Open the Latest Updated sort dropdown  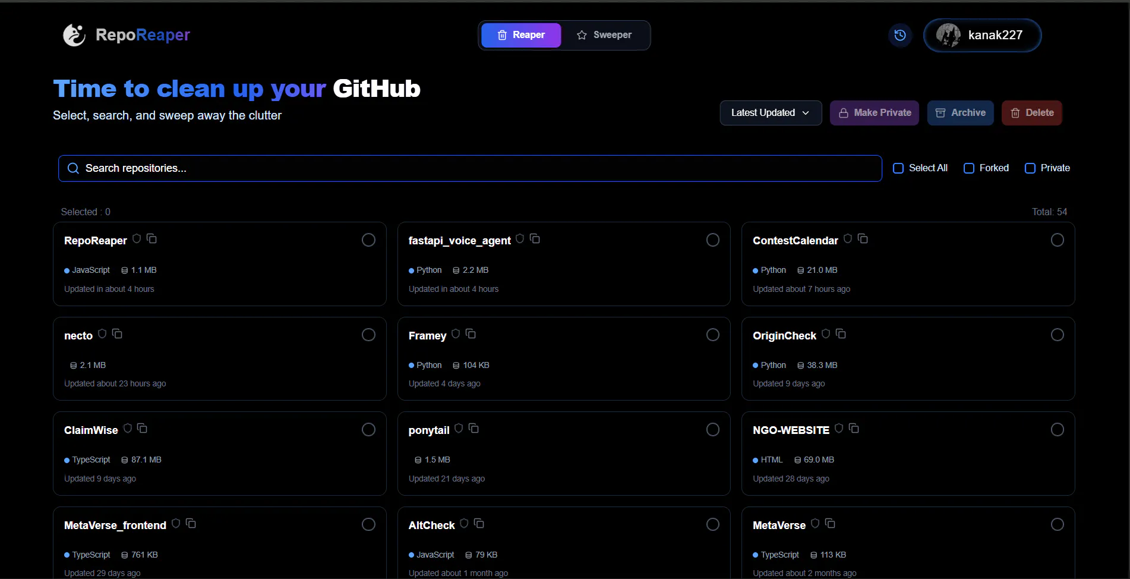pyautogui.click(x=771, y=113)
